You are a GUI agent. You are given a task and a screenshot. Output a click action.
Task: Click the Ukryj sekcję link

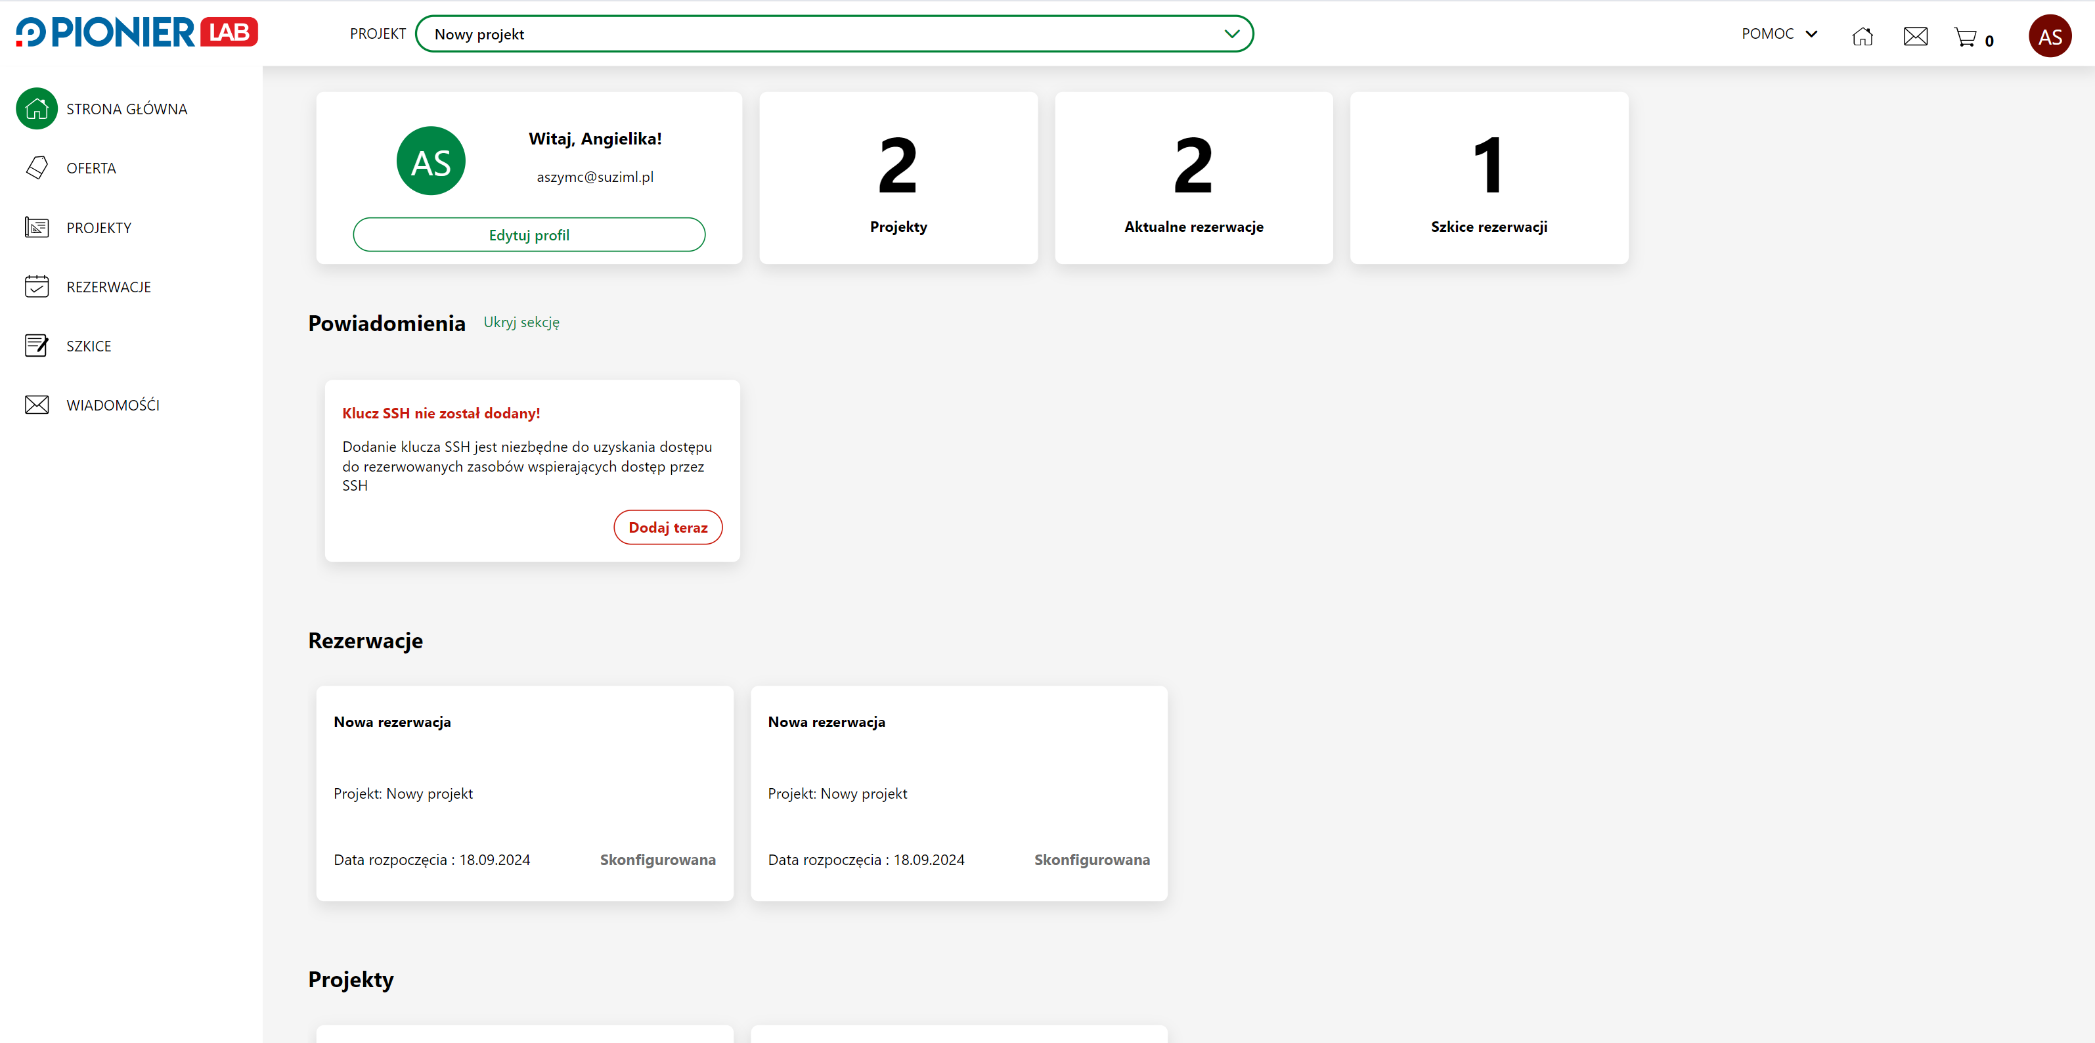521,322
